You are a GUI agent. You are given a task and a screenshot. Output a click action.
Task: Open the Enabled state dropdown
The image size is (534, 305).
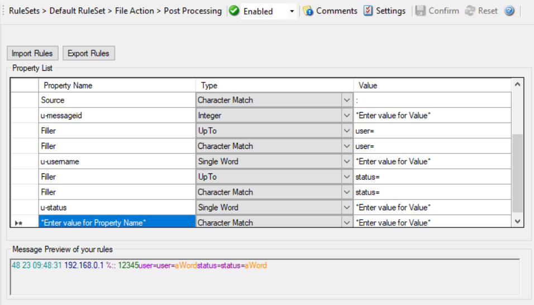point(292,11)
